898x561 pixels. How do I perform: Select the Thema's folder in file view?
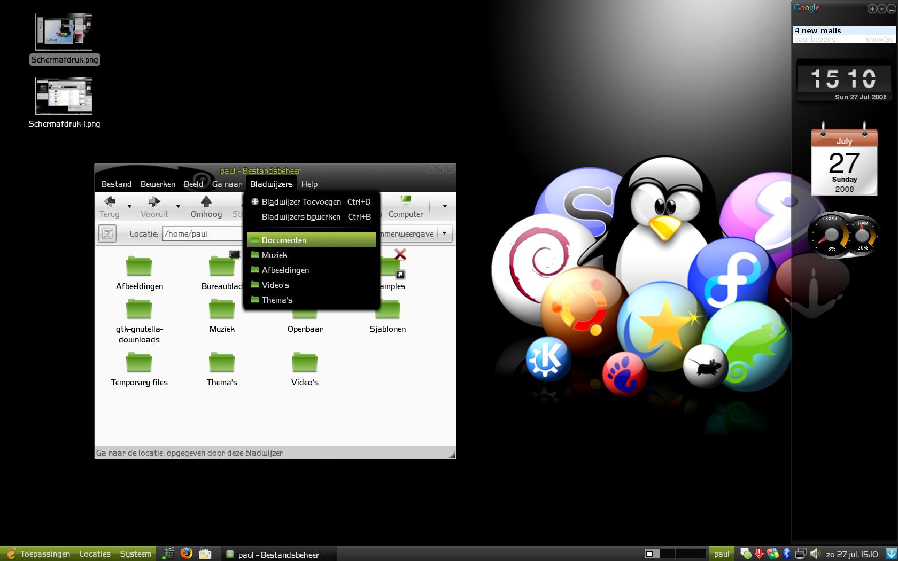222,362
